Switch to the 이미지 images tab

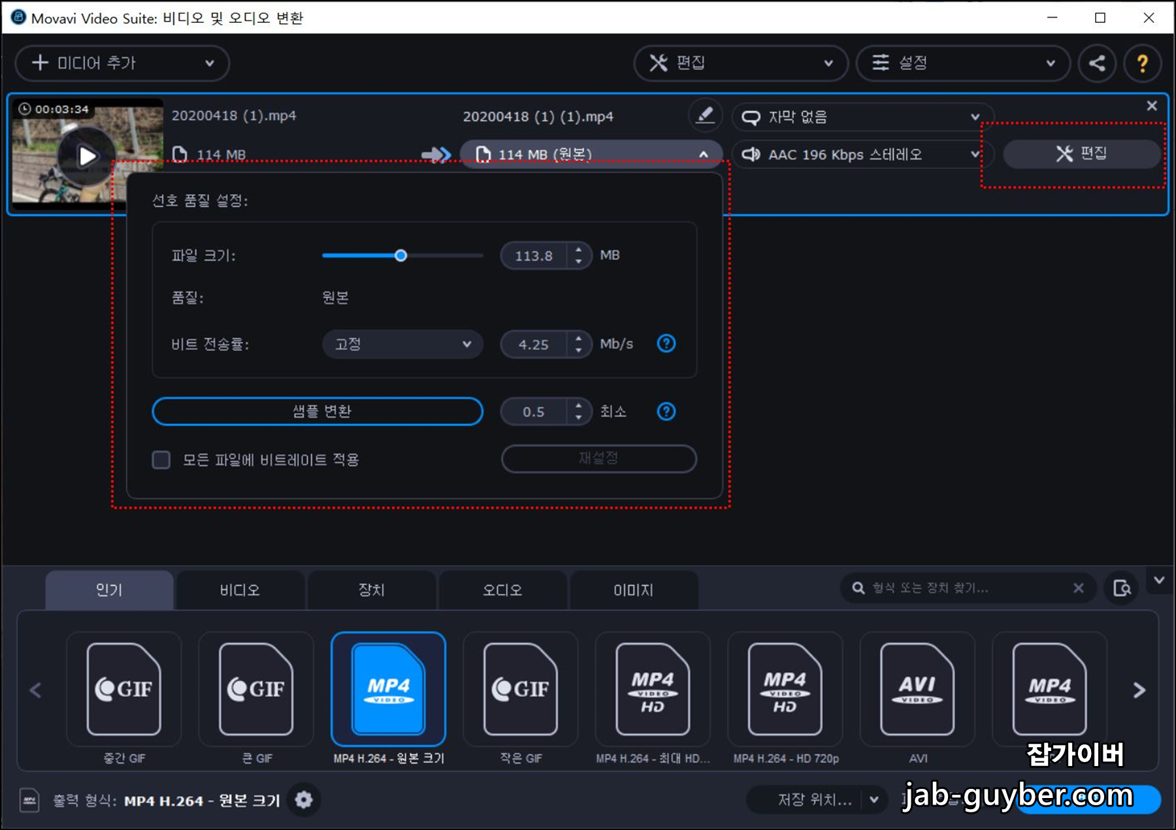coord(634,590)
